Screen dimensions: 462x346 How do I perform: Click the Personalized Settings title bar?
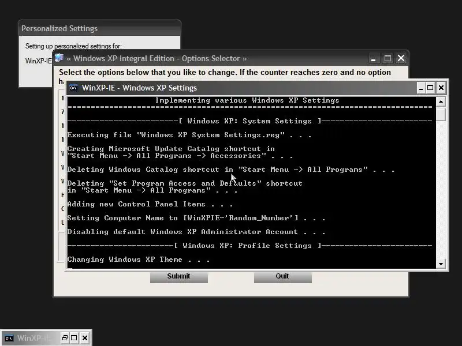click(99, 28)
